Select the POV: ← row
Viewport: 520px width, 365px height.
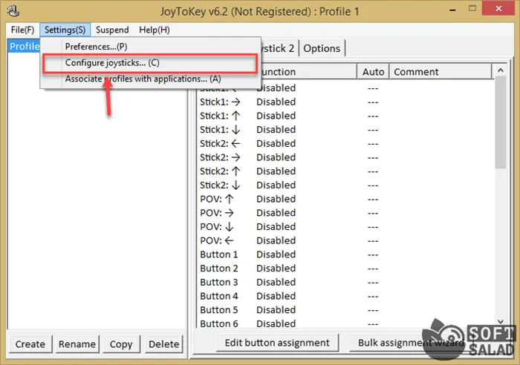[345, 241]
